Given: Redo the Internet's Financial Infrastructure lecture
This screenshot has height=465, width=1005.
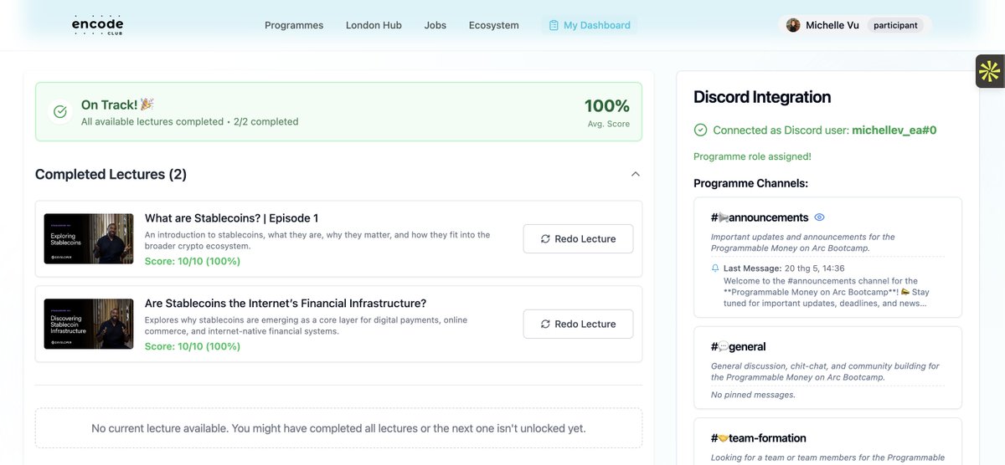Looking at the screenshot, I should click(x=578, y=324).
